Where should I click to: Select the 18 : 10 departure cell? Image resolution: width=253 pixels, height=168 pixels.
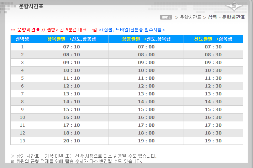click(72, 133)
